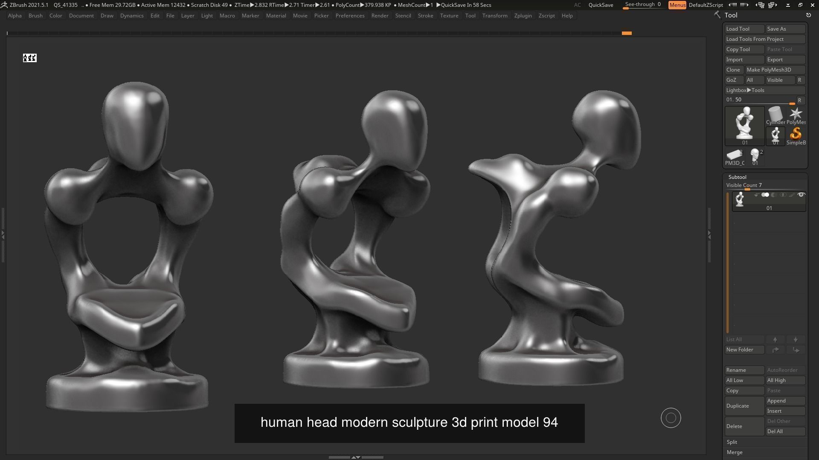Click Make PolyMesh3D button
Image resolution: width=819 pixels, height=460 pixels.
tap(775, 70)
